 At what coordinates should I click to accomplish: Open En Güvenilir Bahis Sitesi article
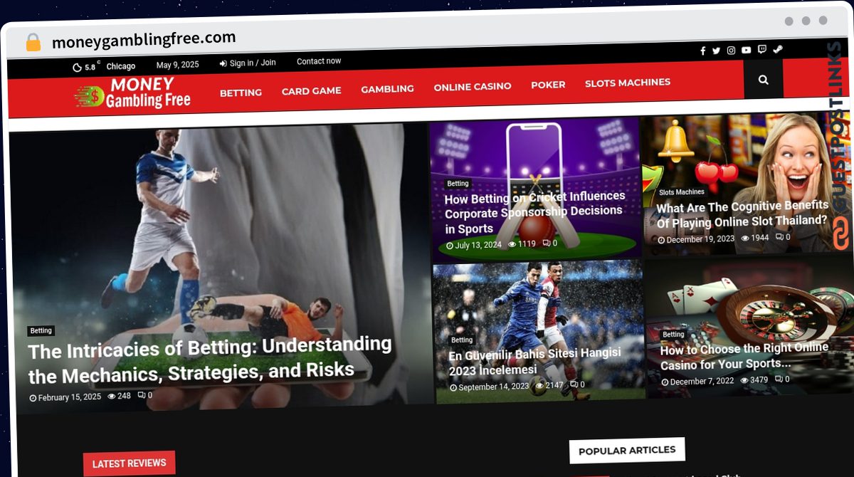click(x=534, y=362)
